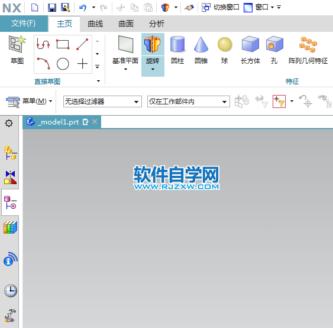Open the web info browser sidebar icon
The height and width of the screenshot is (328, 333).
coord(10,259)
